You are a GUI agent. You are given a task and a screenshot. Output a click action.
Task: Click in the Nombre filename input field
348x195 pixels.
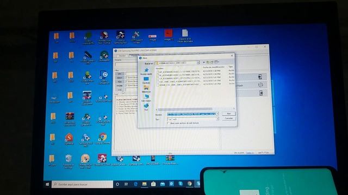(x=191, y=114)
